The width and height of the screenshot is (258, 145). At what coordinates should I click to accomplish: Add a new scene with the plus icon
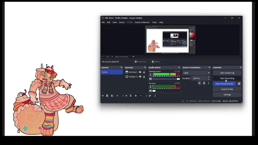point(103,96)
